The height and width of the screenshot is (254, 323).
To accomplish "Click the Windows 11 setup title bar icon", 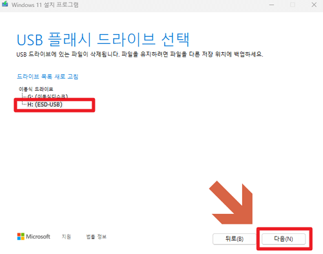I will click(5, 4).
